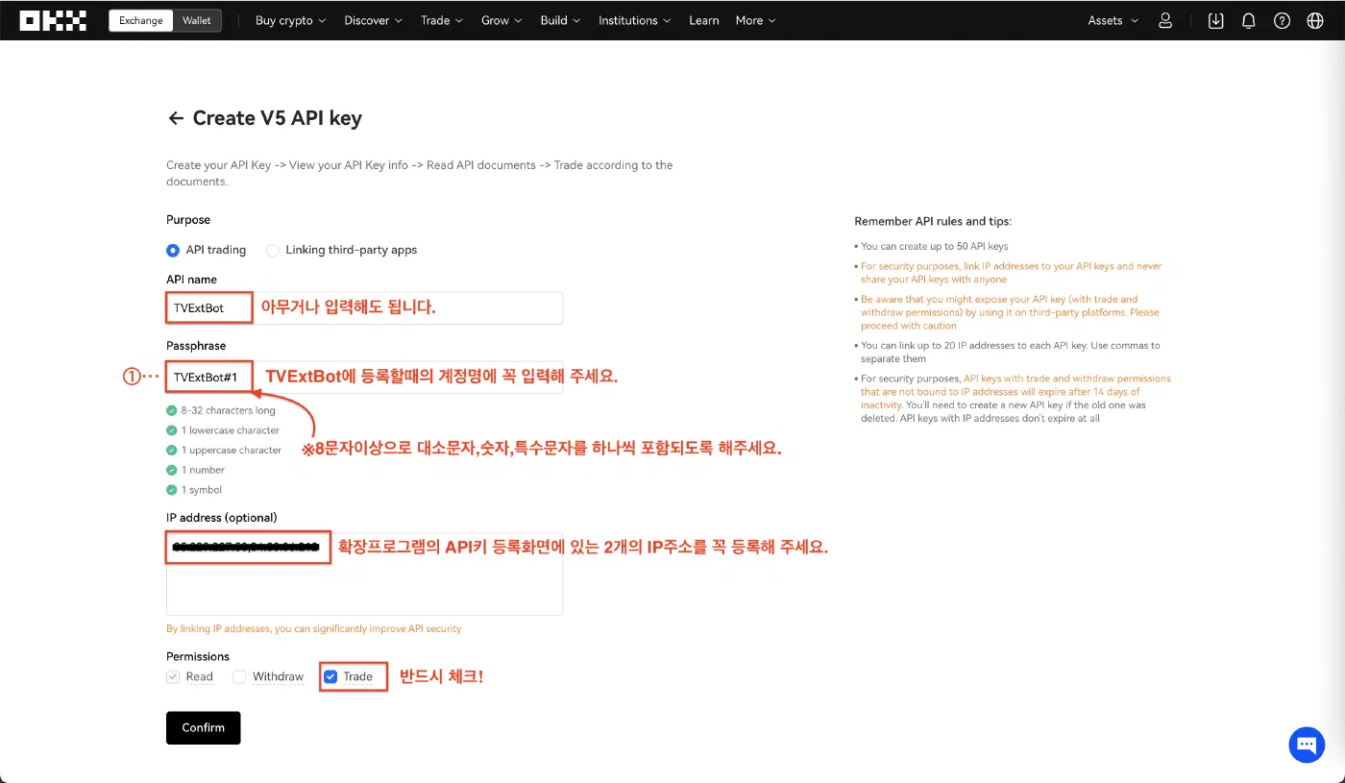
Task: Focus the API name field
Action: coord(364,308)
